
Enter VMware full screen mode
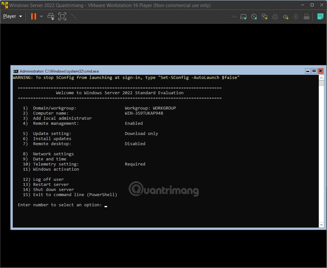click(x=62, y=16)
